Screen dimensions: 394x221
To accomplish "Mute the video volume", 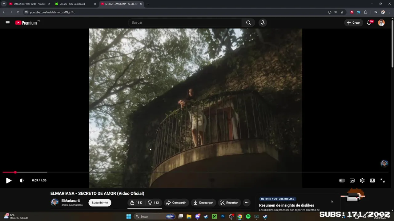I will coord(22,180).
